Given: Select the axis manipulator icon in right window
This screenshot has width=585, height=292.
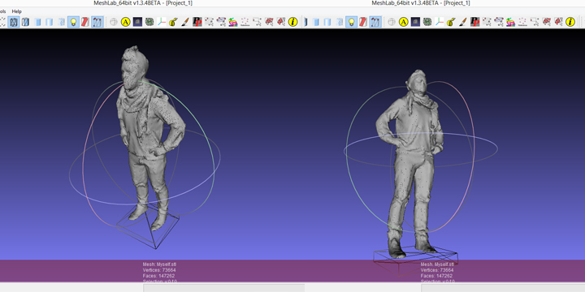Looking at the screenshot, I should click(x=439, y=22).
